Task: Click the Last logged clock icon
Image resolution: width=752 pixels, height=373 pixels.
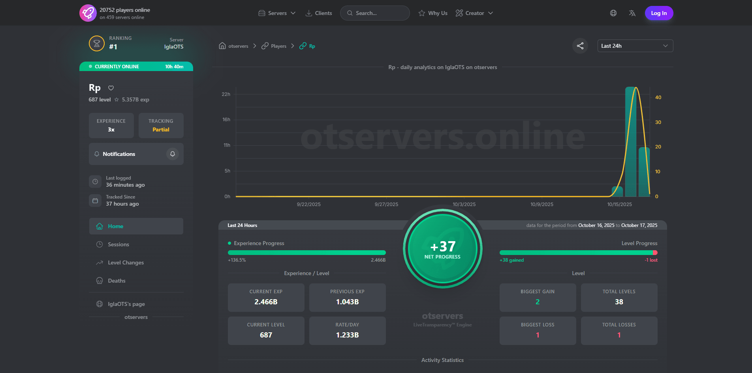Action: (x=95, y=182)
